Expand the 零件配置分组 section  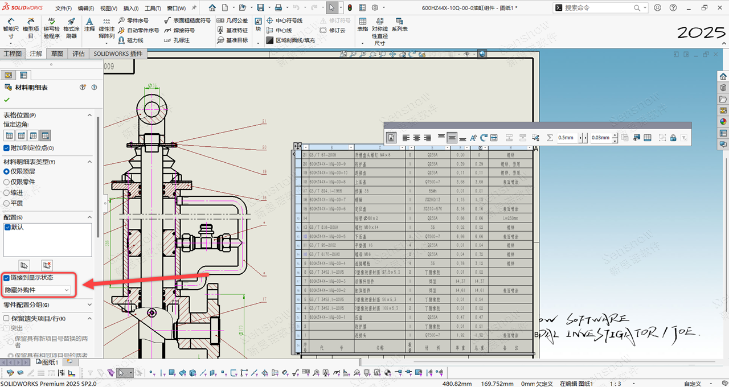pos(89,306)
